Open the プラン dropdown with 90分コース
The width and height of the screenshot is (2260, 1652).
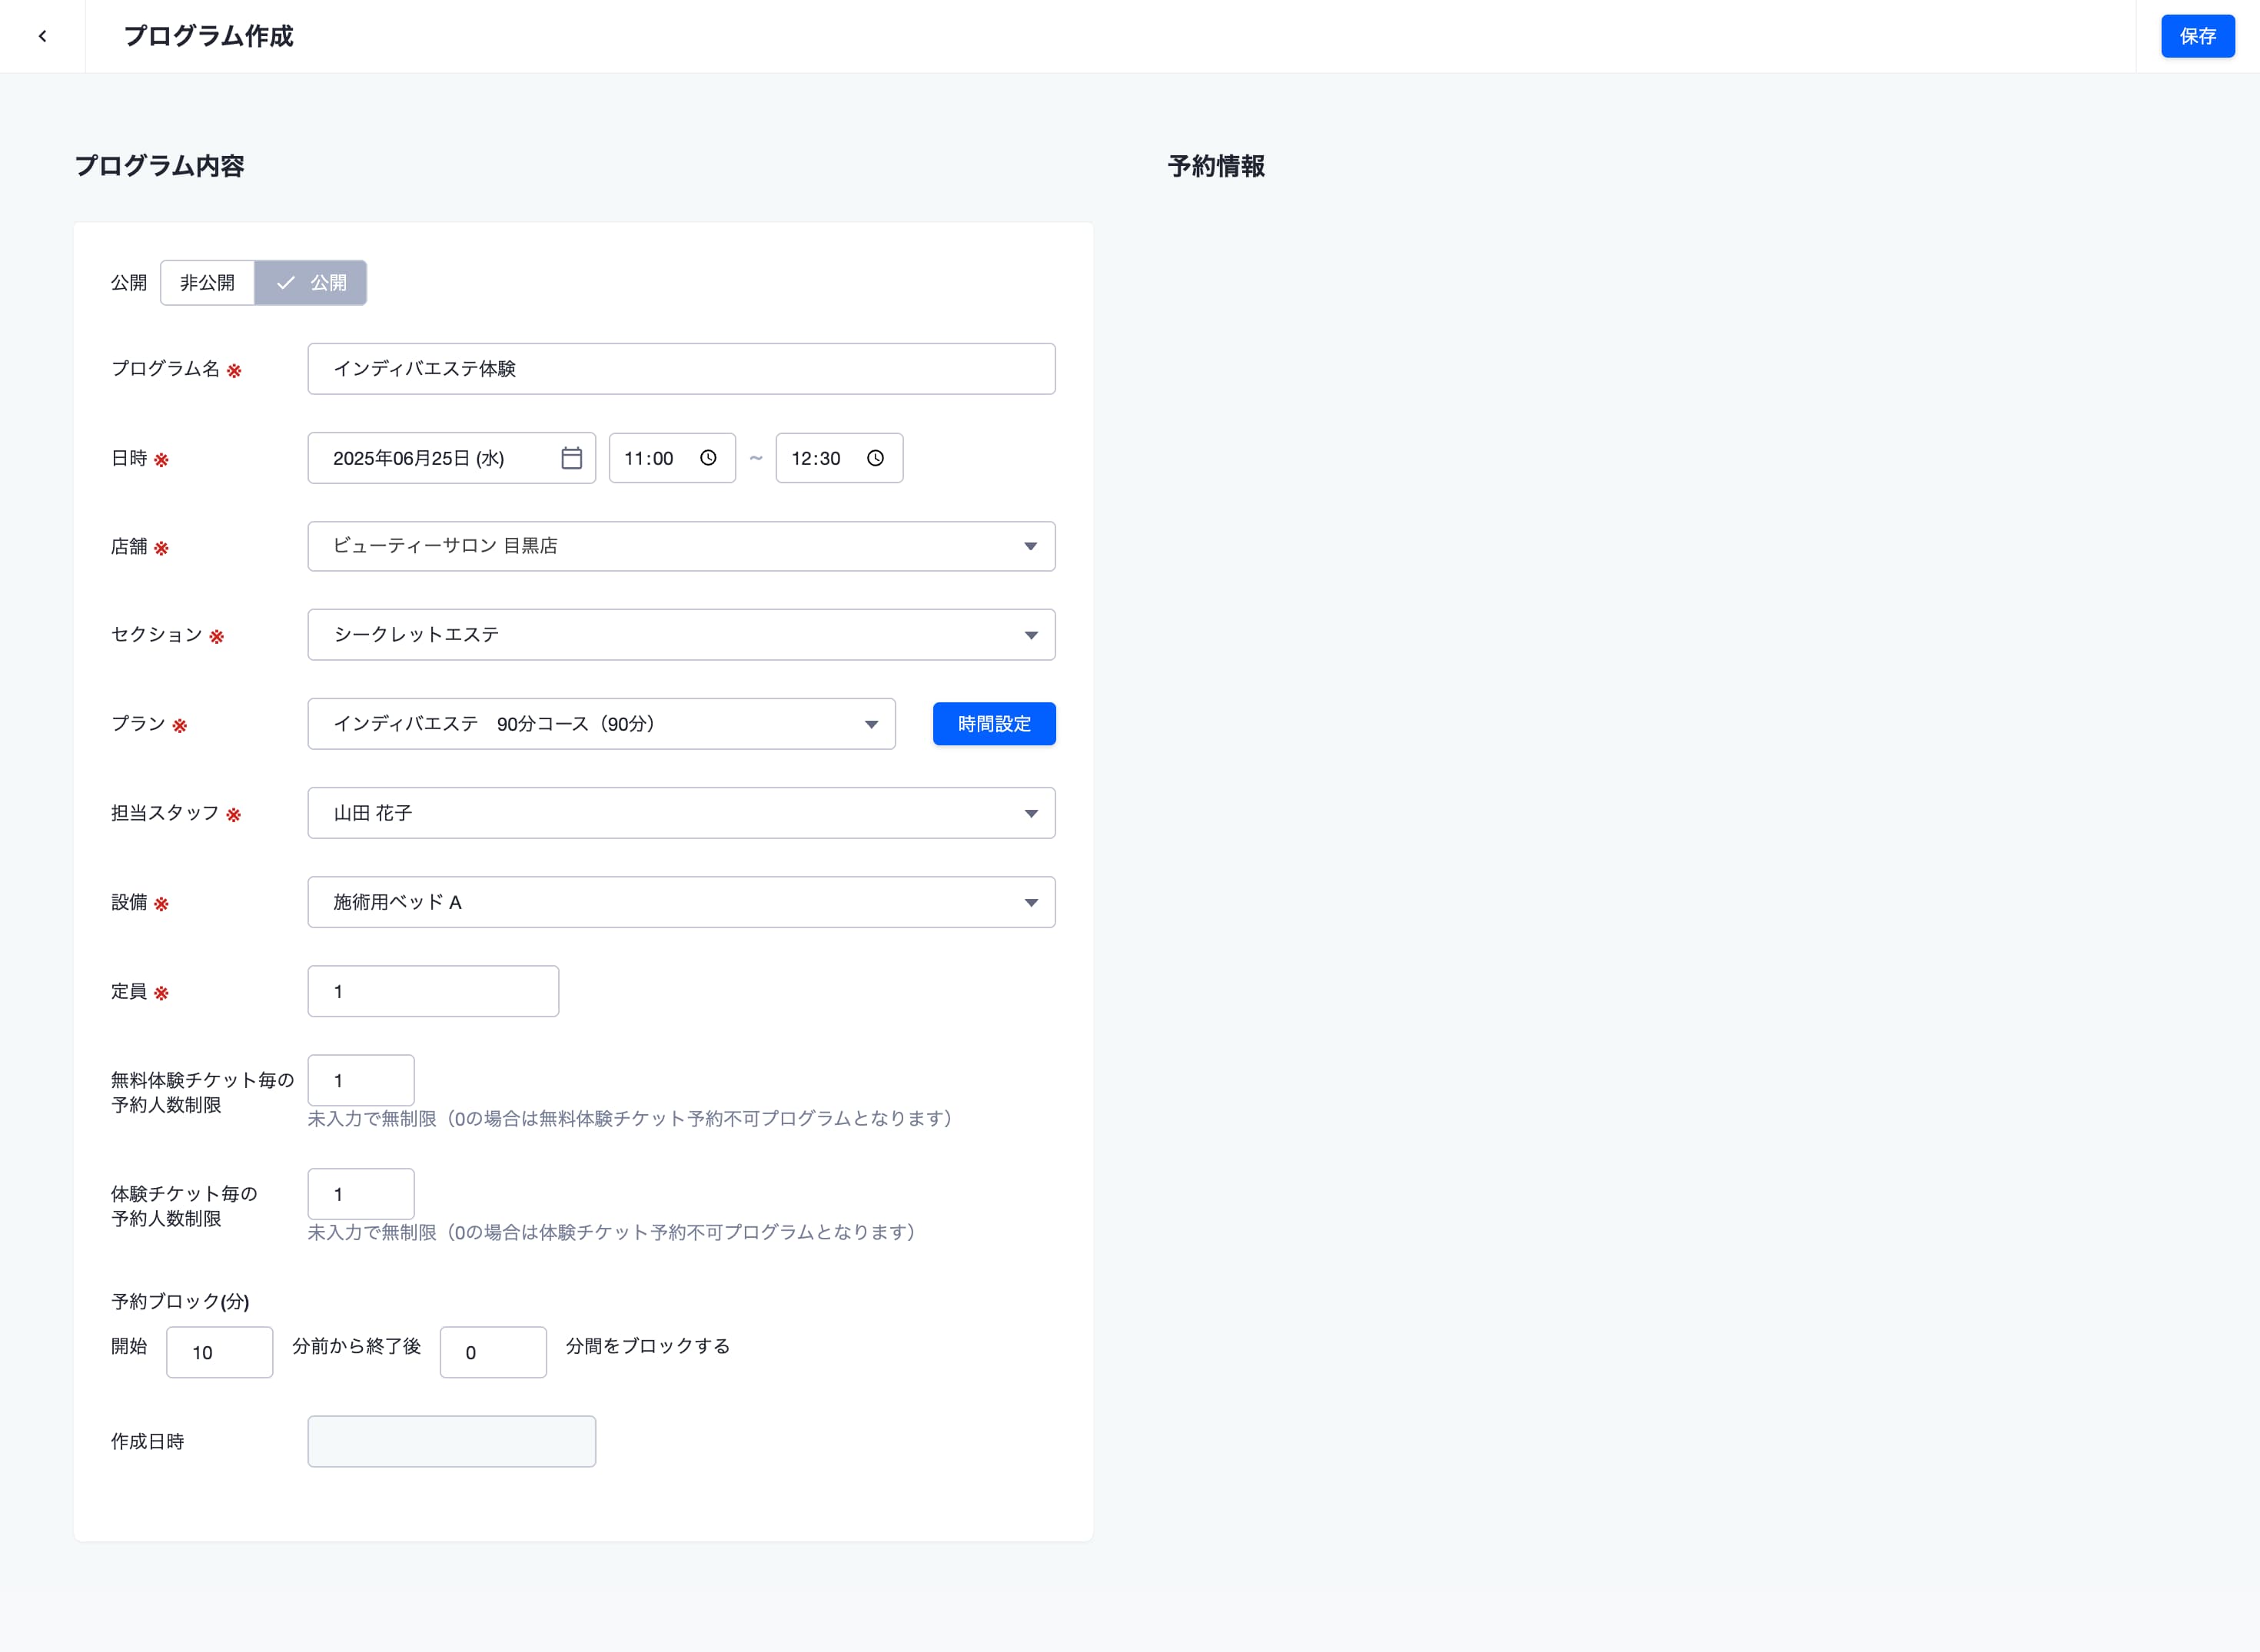601,724
